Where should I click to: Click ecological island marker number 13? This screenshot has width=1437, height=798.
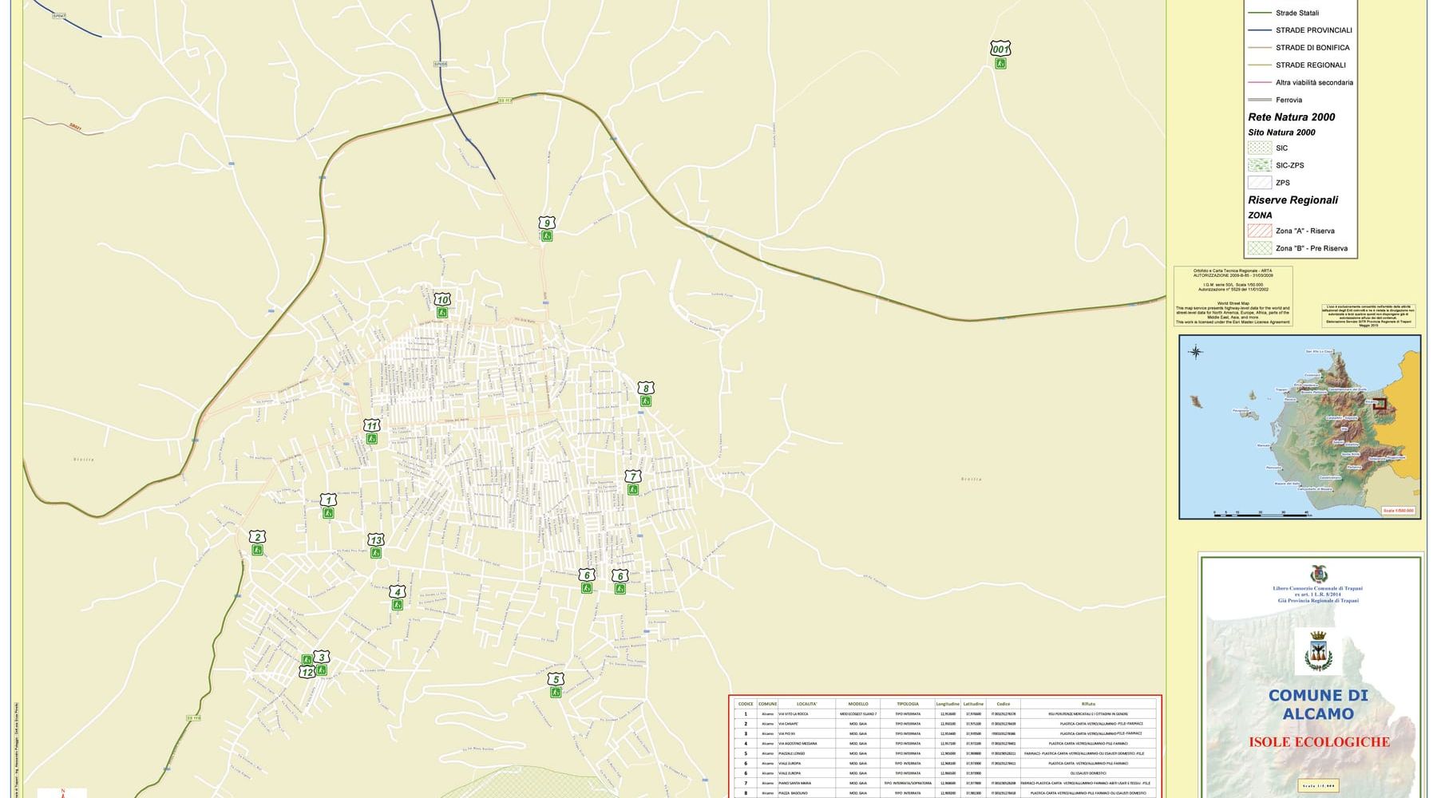coord(375,546)
